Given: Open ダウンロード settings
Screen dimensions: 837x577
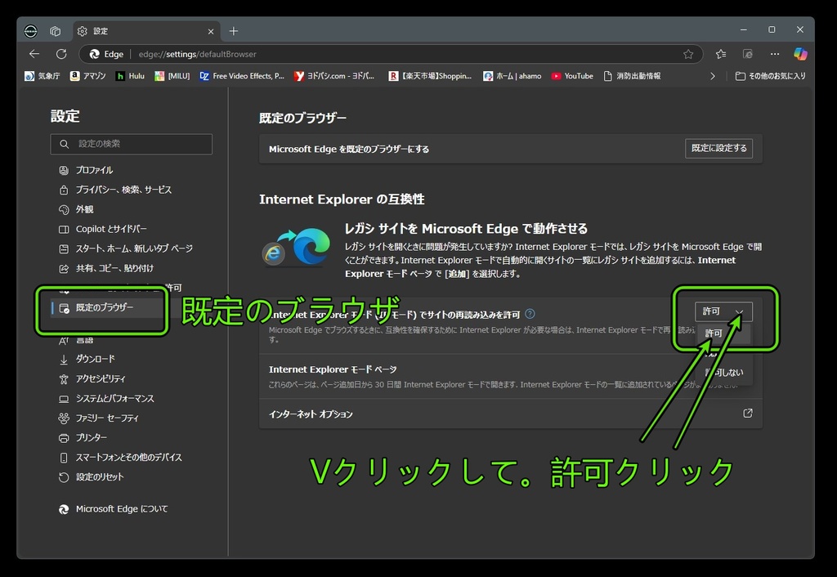Looking at the screenshot, I should [x=87, y=359].
